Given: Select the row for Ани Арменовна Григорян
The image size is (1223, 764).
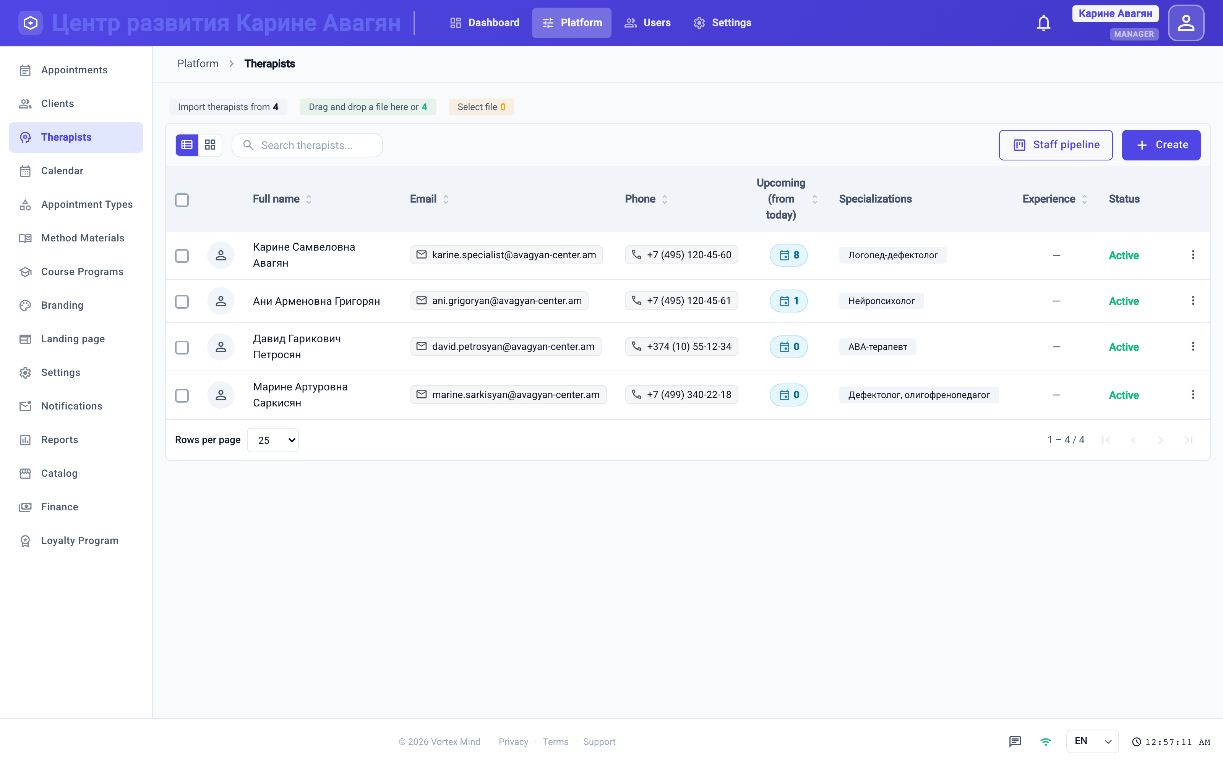Looking at the screenshot, I should [x=182, y=302].
